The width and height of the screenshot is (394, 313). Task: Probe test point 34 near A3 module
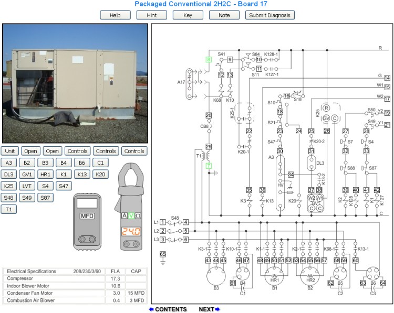point(291,175)
